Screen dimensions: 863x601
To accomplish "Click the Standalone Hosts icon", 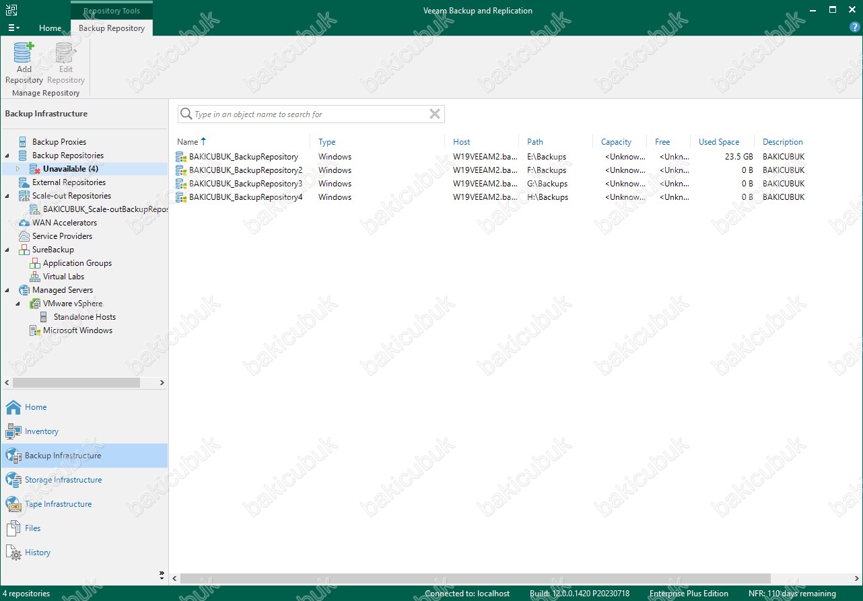I will (x=45, y=317).
